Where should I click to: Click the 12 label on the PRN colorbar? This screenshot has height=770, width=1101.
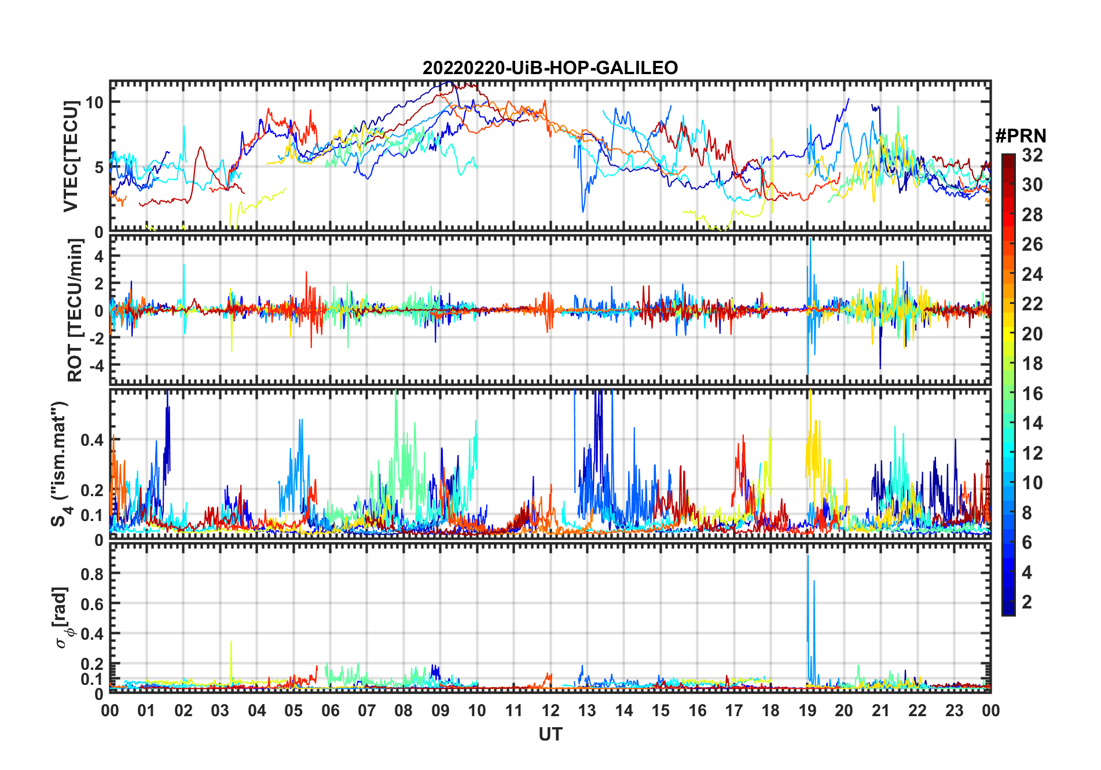(1033, 453)
